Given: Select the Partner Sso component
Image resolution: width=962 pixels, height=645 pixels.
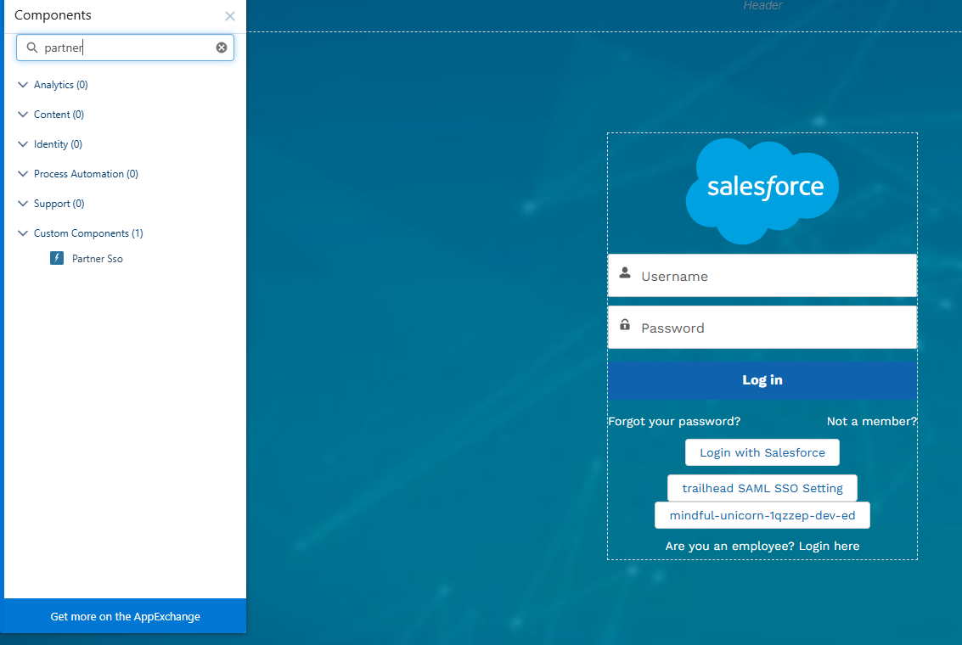Looking at the screenshot, I should (x=98, y=258).
